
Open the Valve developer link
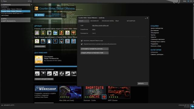(94, 29)
